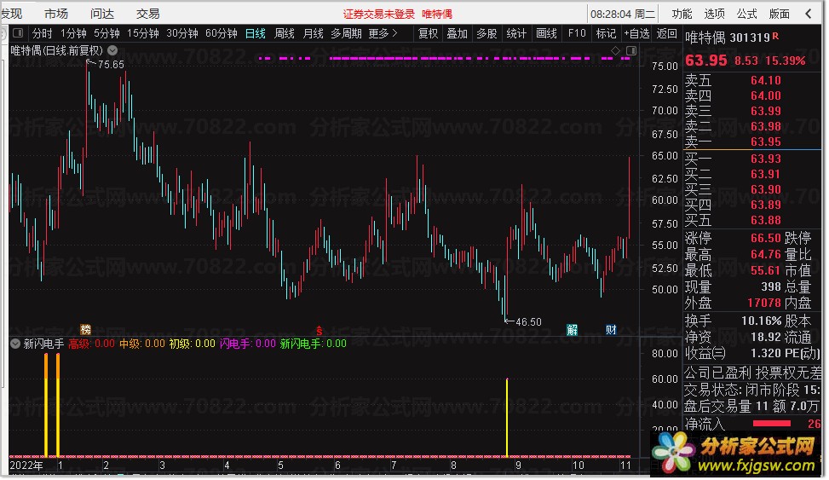Click the 最高 value 64.76
Viewport: 829px width, 480px height.
coord(766,255)
